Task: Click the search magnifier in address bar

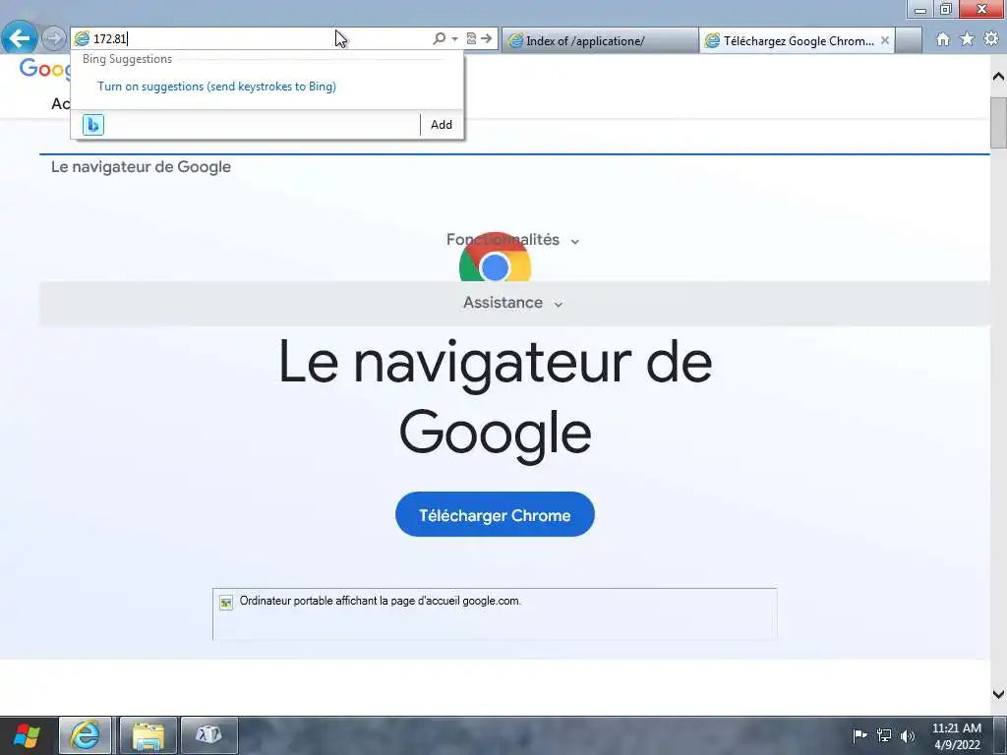Action: pyautogui.click(x=439, y=38)
